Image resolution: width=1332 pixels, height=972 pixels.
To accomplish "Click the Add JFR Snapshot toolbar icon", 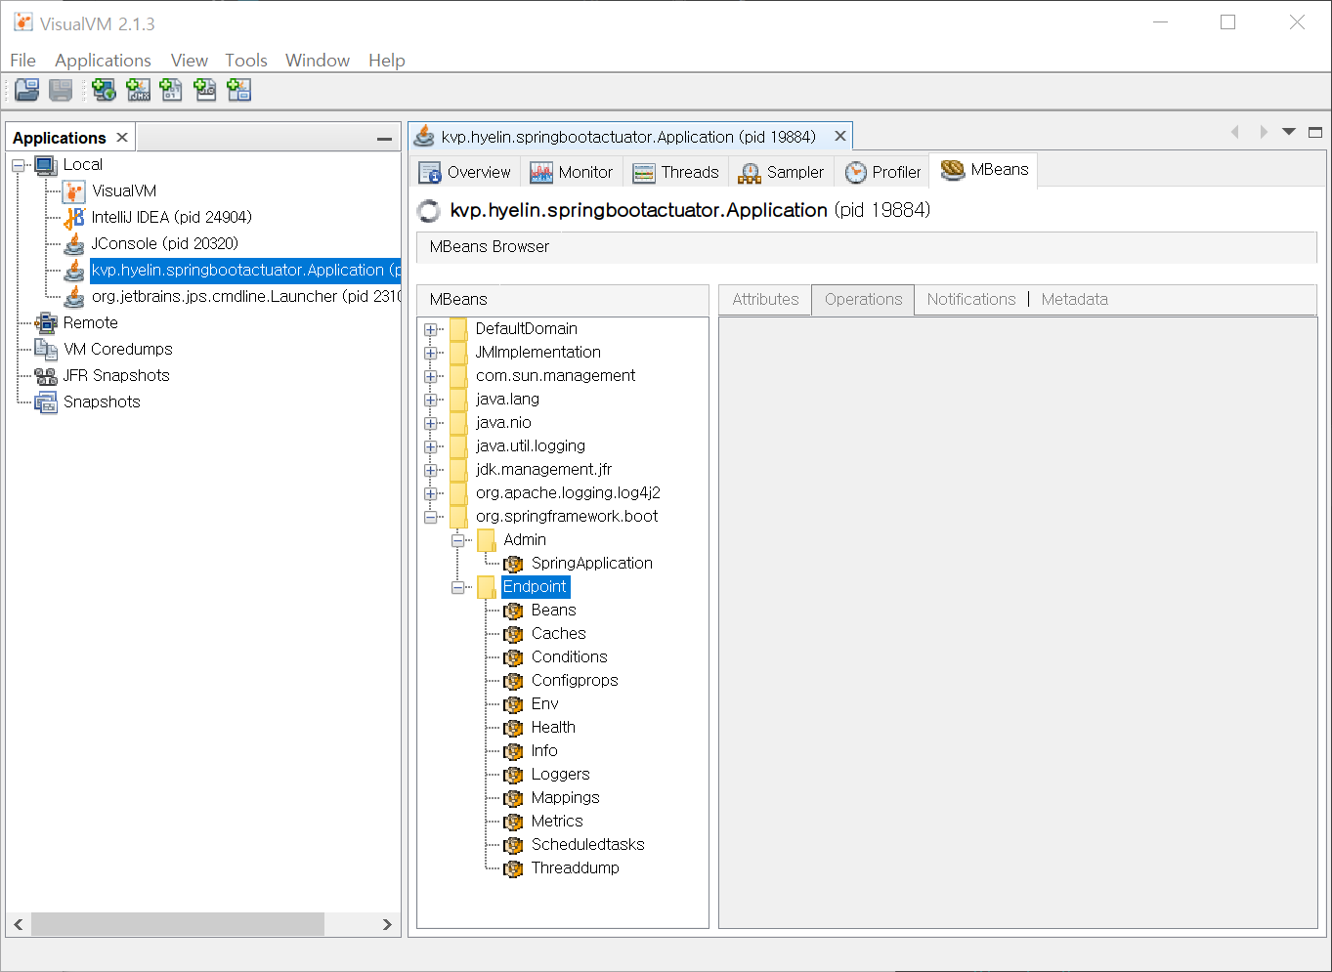I will (205, 90).
